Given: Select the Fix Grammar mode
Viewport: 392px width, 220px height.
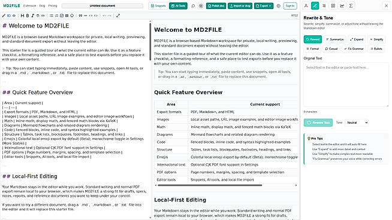Looking at the screenshot, I should [x=354, y=48].
